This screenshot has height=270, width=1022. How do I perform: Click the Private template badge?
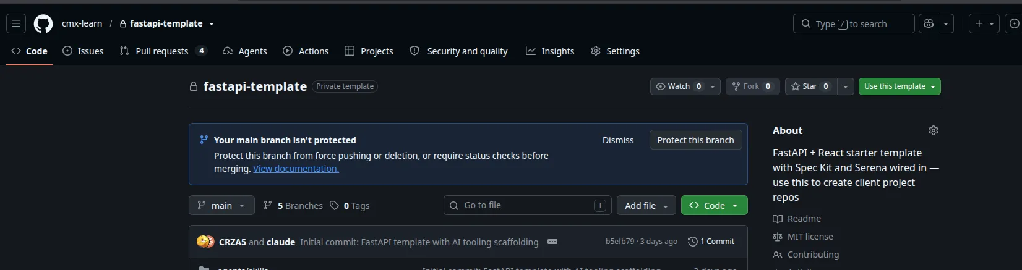click(x=345, y=86)
